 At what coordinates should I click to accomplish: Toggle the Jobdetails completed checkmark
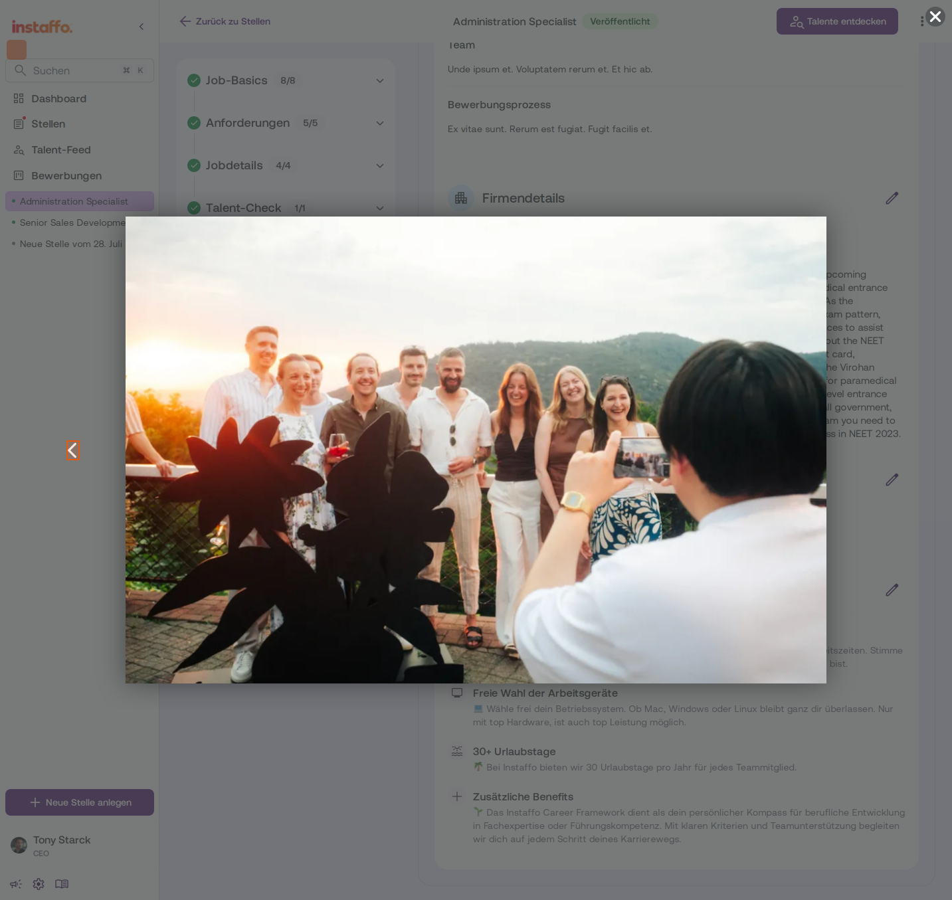tap(194, 165)
